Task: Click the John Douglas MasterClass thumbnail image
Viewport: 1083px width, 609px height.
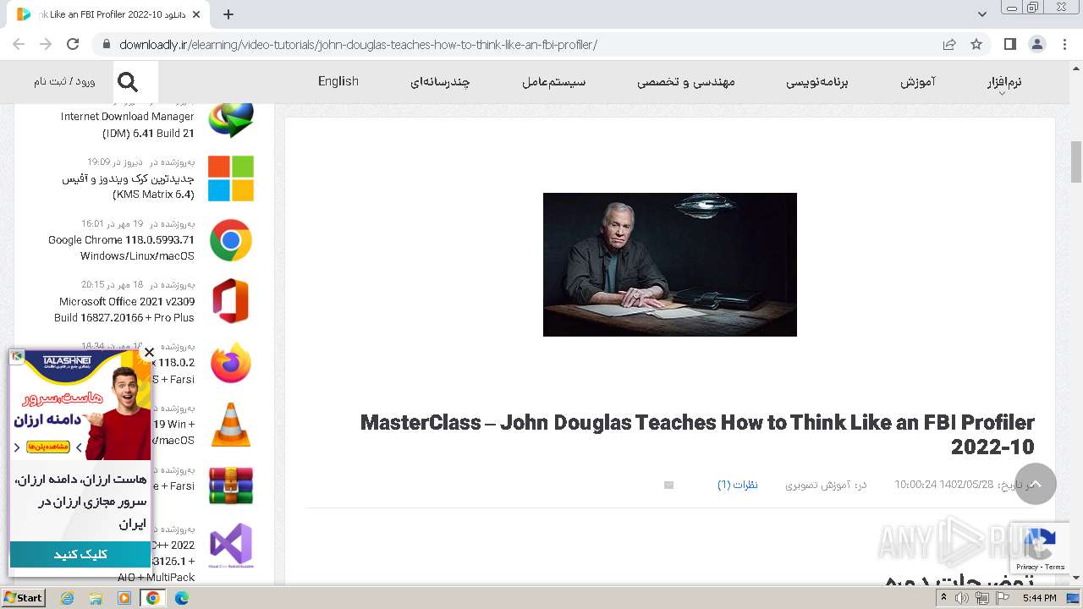Action: pos(670,265)
